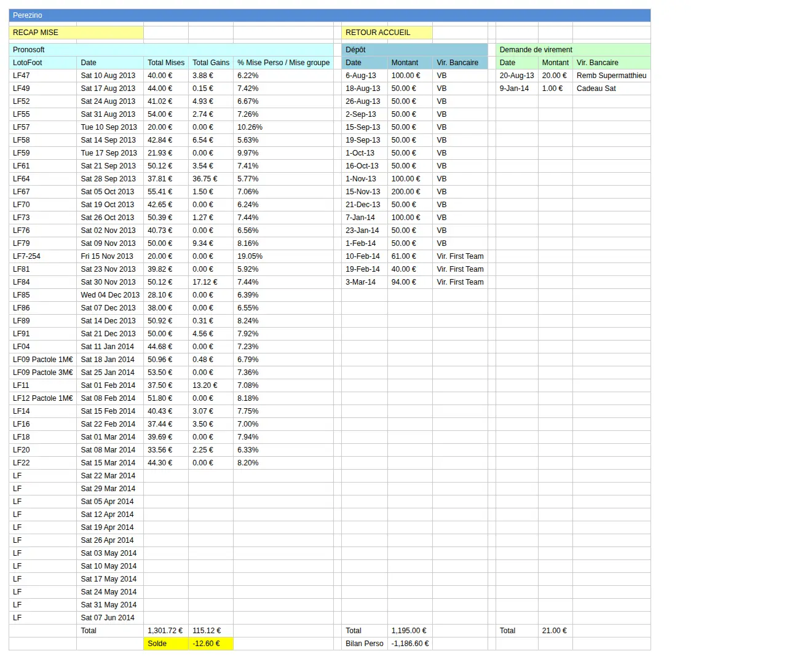Click the Montant header under Dépôt
This screenshot has height=659, width=787.
(x=410, y=63)
